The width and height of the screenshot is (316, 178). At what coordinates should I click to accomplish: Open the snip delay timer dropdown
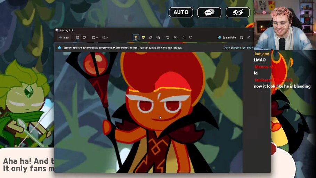tap(105, 38)
